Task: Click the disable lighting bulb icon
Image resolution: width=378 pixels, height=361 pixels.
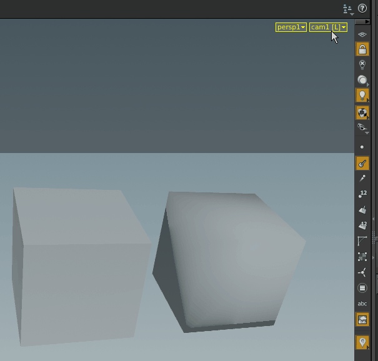Action: [x=362, y=64]
